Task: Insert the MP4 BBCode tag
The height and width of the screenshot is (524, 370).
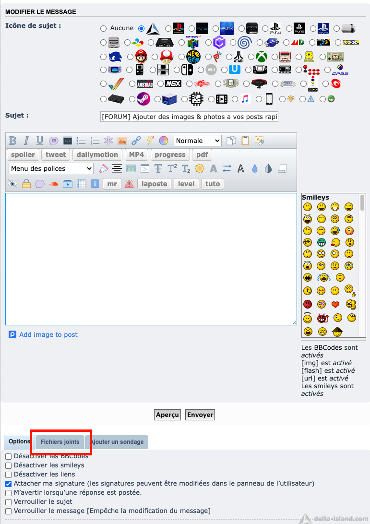Action: click(136, 155)
